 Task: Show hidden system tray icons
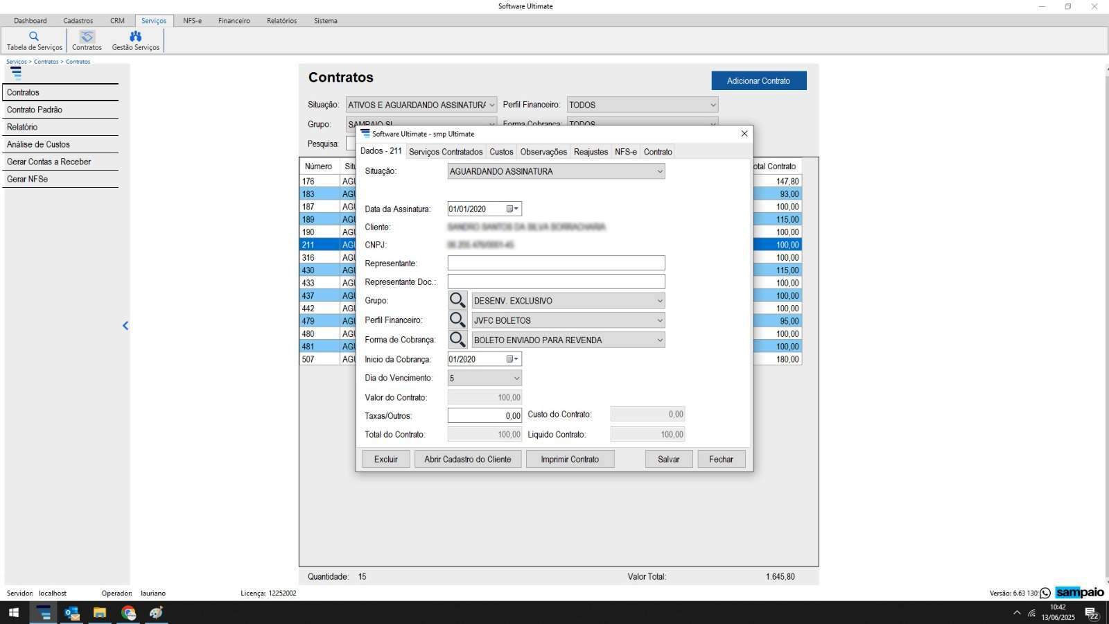(1017, 613)
